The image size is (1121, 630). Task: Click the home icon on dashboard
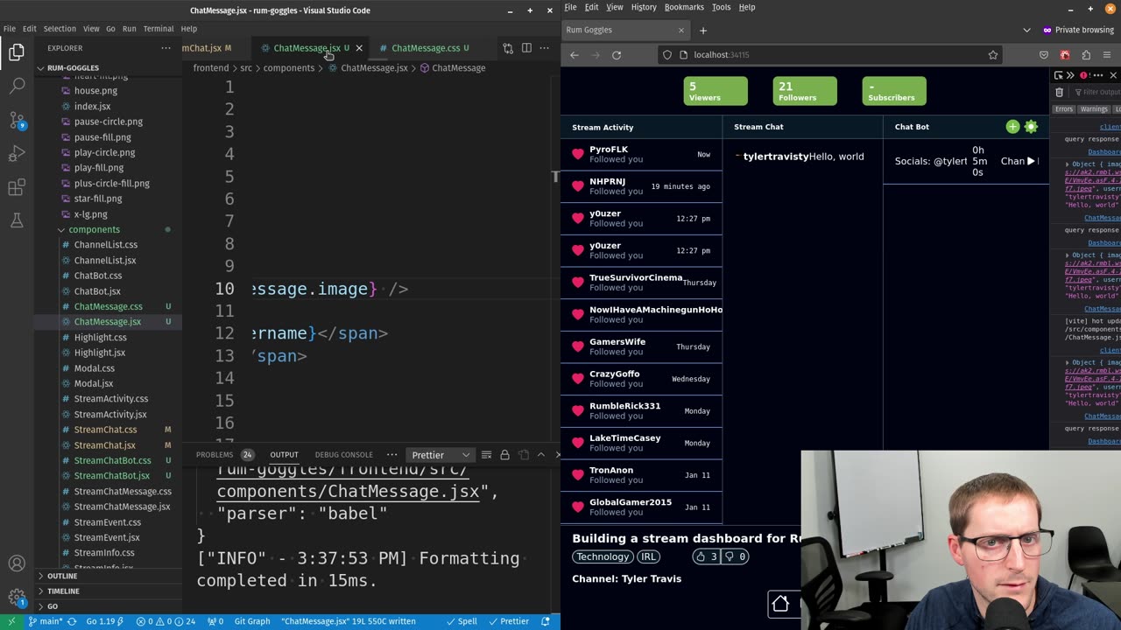(780, 604)
